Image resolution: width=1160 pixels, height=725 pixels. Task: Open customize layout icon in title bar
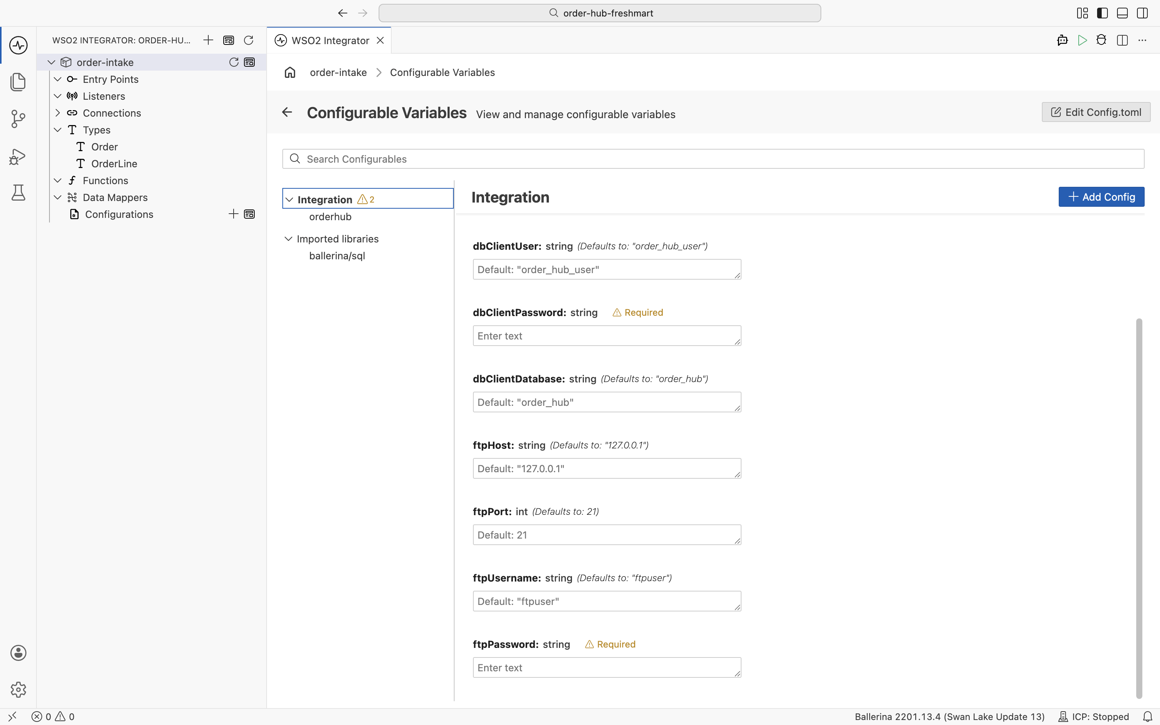(1083, 13)
